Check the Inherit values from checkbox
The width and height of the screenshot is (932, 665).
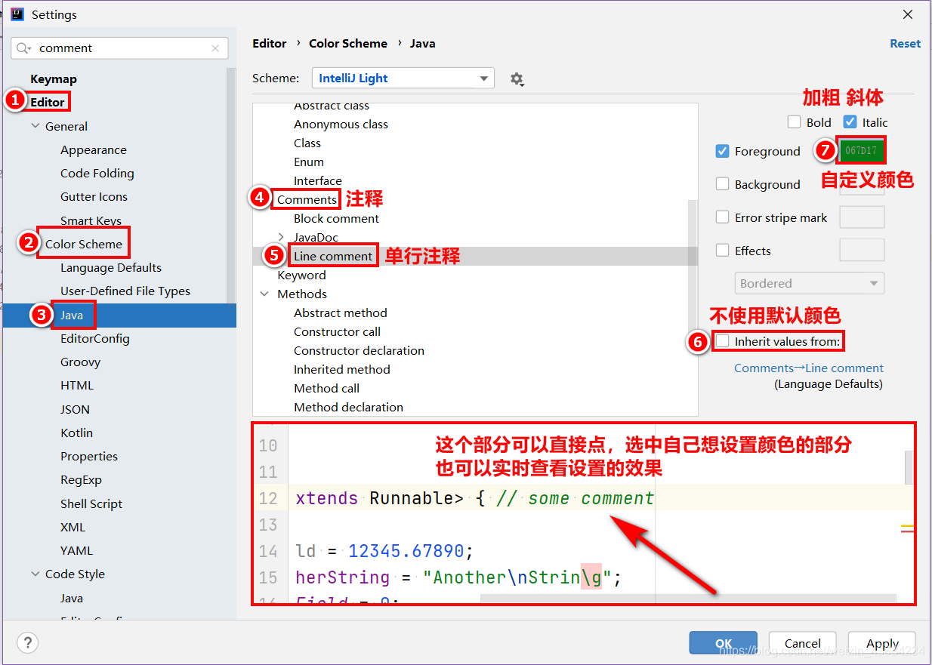(x=723, y=341)
